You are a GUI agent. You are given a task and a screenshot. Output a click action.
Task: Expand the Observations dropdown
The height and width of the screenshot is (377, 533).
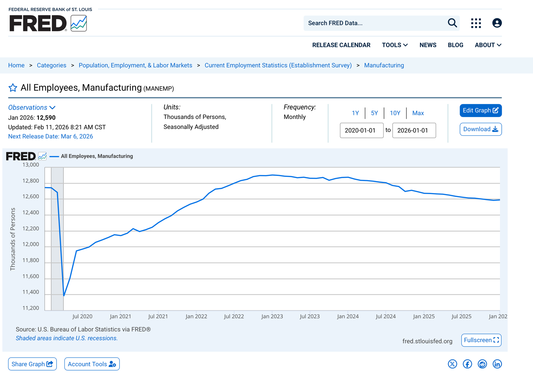point(32,107)
